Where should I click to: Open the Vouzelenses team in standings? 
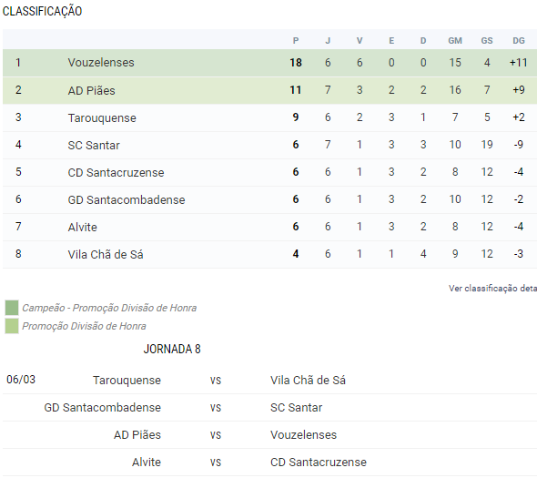101,63
